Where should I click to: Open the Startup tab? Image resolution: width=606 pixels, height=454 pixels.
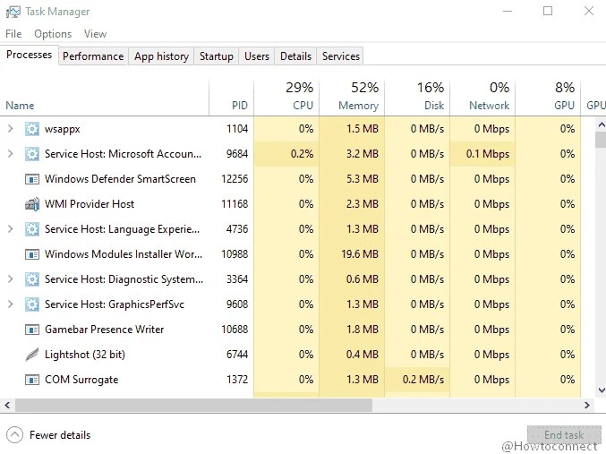[217, 56]
